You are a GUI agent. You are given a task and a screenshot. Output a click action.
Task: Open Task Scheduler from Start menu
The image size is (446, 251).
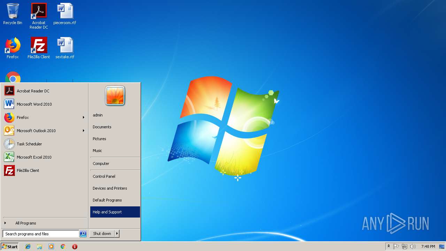click(x=44, y=144)
